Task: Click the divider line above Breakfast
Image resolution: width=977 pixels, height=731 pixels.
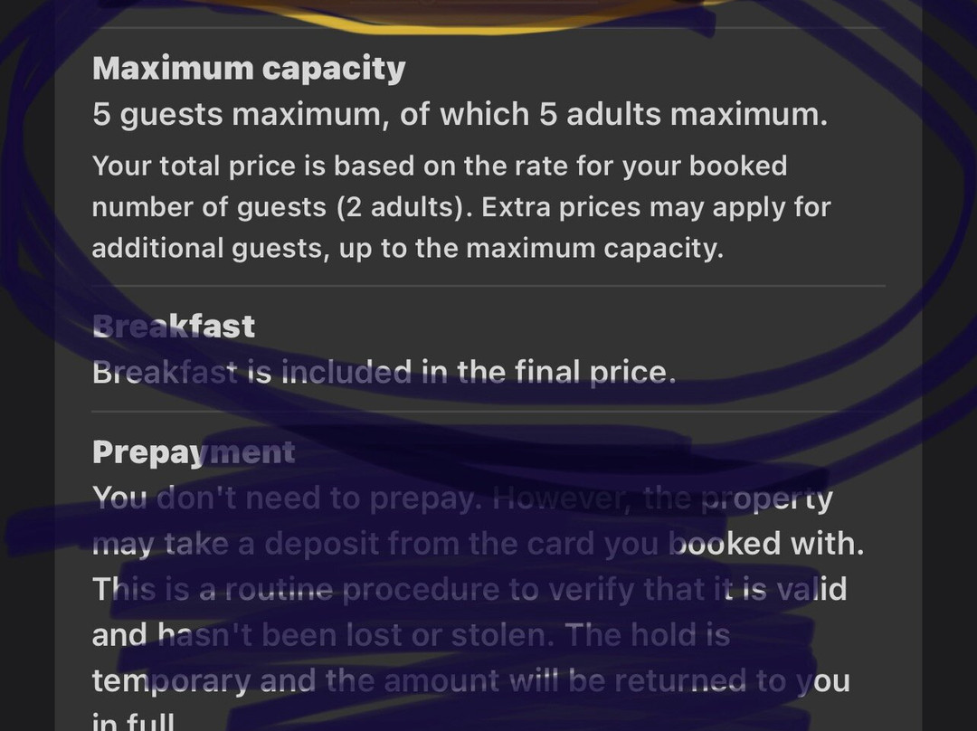Action: [x=488, y=286]
